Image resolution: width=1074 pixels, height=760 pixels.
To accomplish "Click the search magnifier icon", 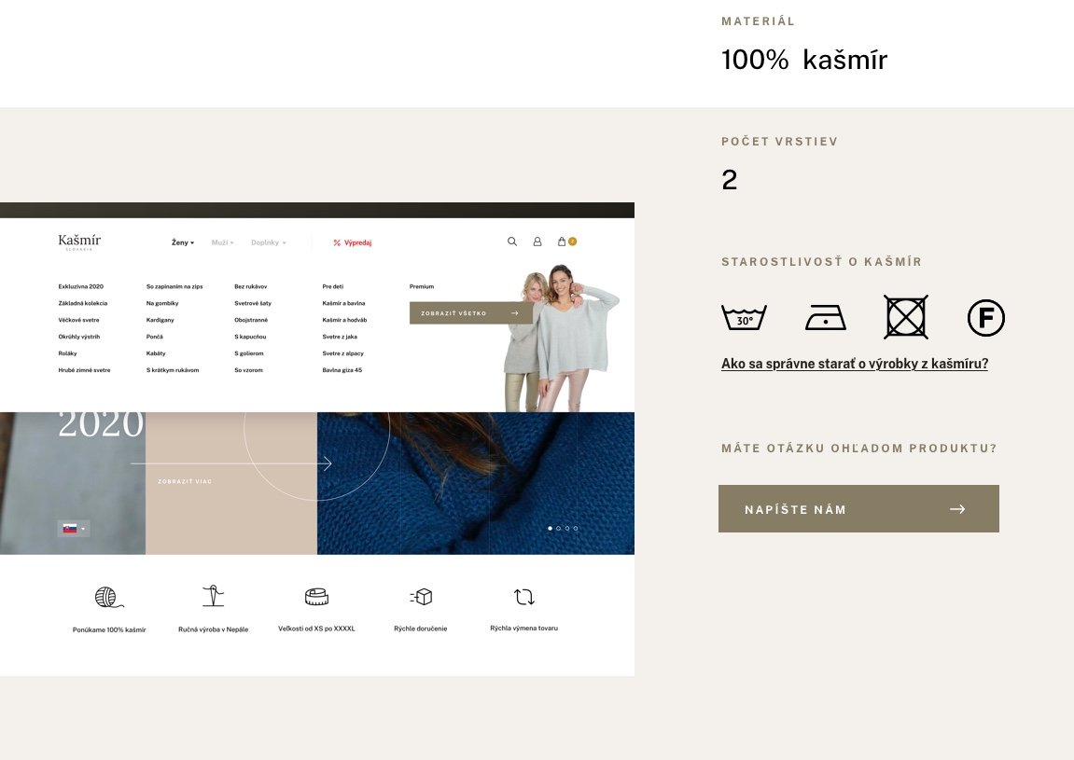I will click(511, 242).
